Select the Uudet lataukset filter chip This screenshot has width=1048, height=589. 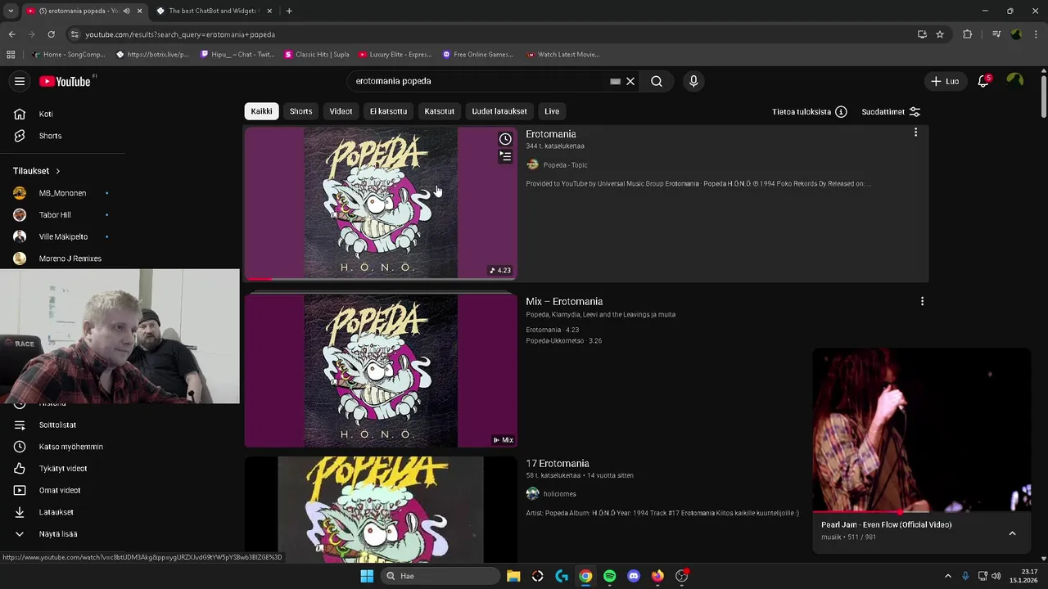[499, 111]
